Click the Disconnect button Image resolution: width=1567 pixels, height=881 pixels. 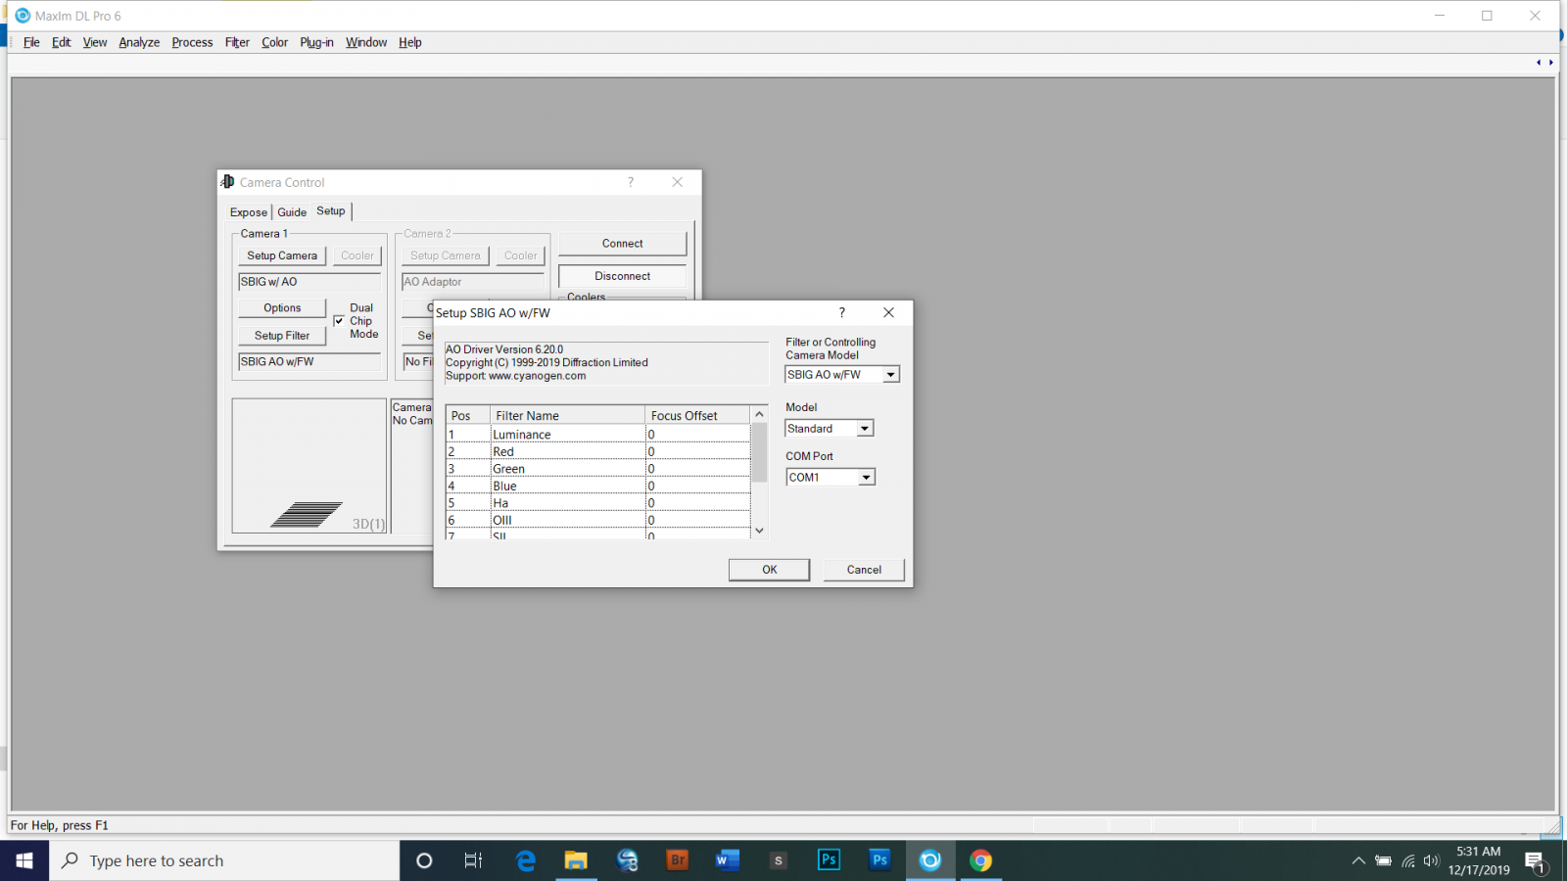(623, 276)
